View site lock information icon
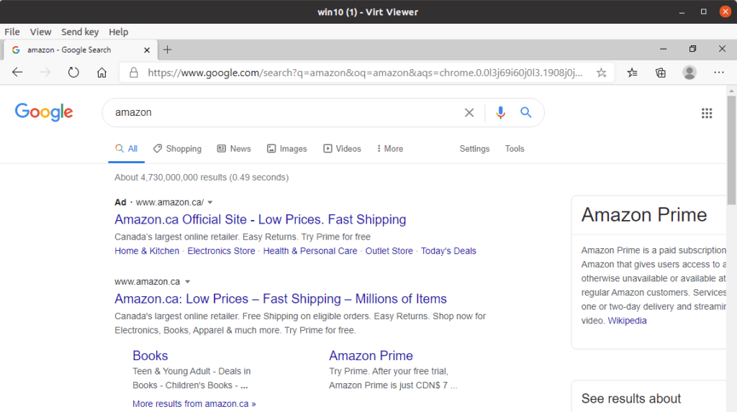 coord(134,73)
